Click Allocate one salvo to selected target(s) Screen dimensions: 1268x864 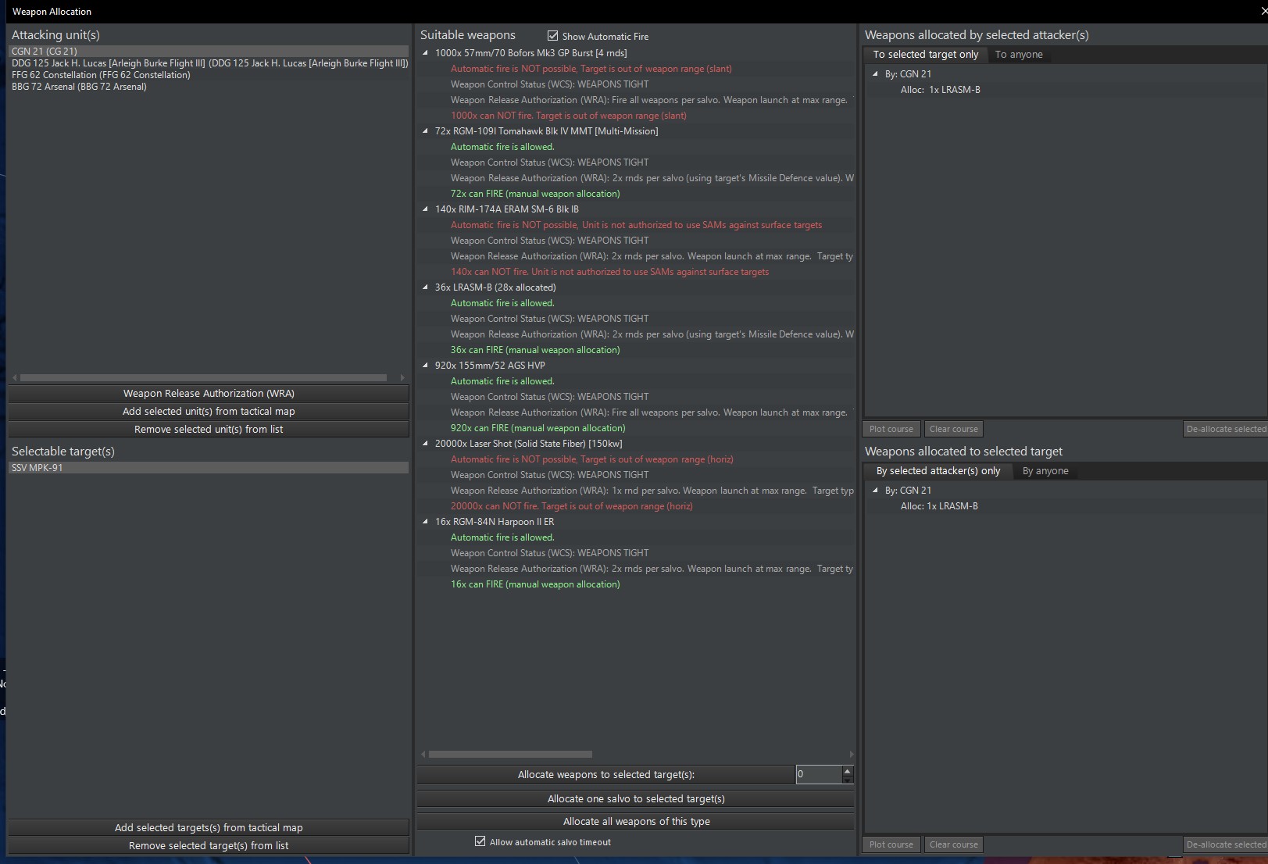click(x=636, y=799)
